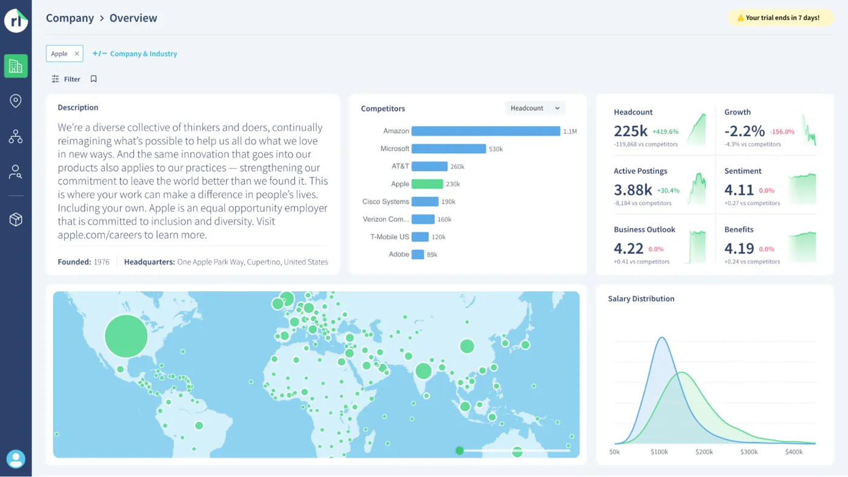Open the location pin sidebar icon

(16, 101)
